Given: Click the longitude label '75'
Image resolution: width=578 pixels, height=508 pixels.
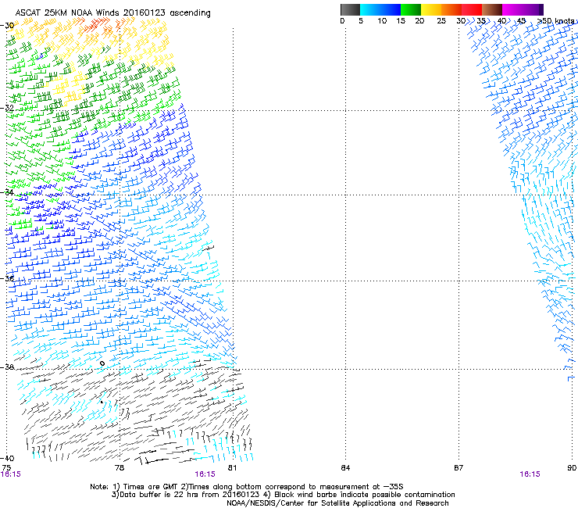Looking at the screenshot, I should [6, 467].
